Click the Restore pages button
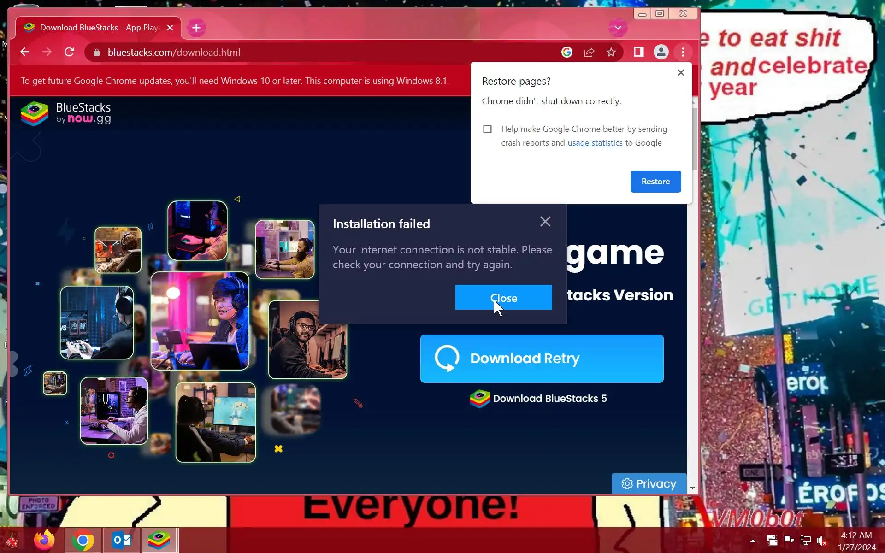This screenshot has height=553, width=885. [x=655, y=182]
